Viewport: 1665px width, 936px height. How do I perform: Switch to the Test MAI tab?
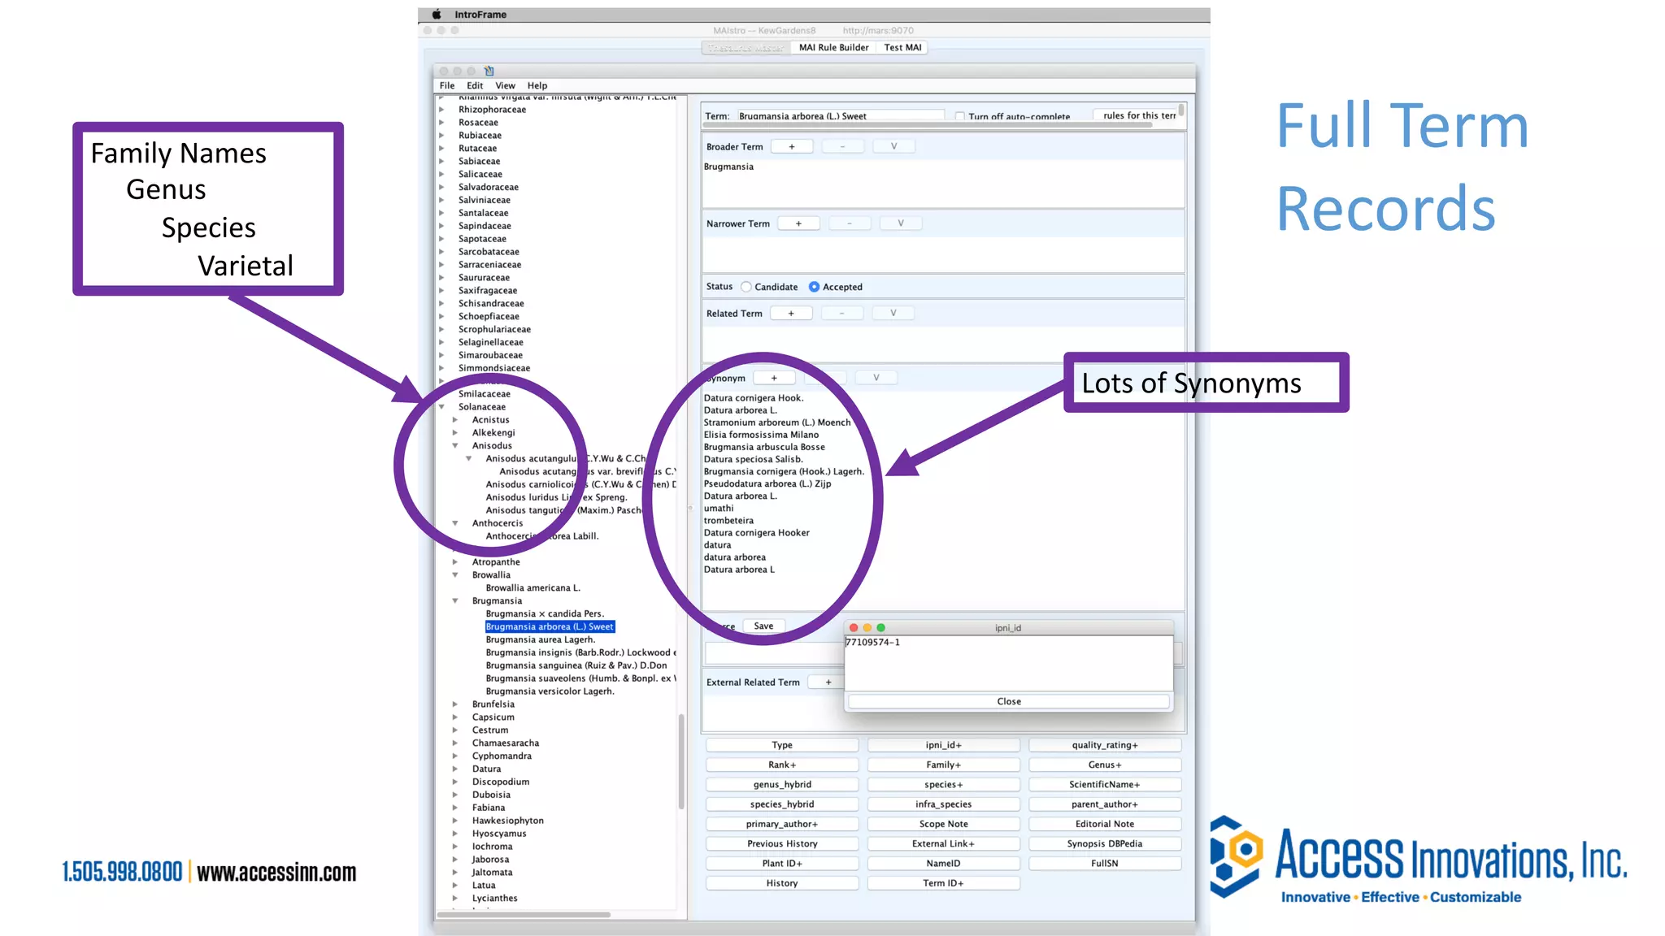pyautogui.click(x=902, y=48)
